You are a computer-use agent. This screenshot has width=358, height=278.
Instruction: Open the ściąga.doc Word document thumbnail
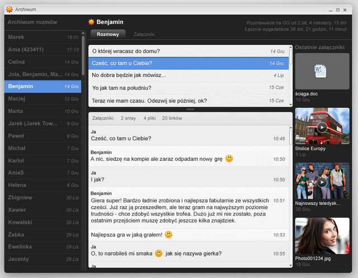pyautogui.click(x=322, y=71)
